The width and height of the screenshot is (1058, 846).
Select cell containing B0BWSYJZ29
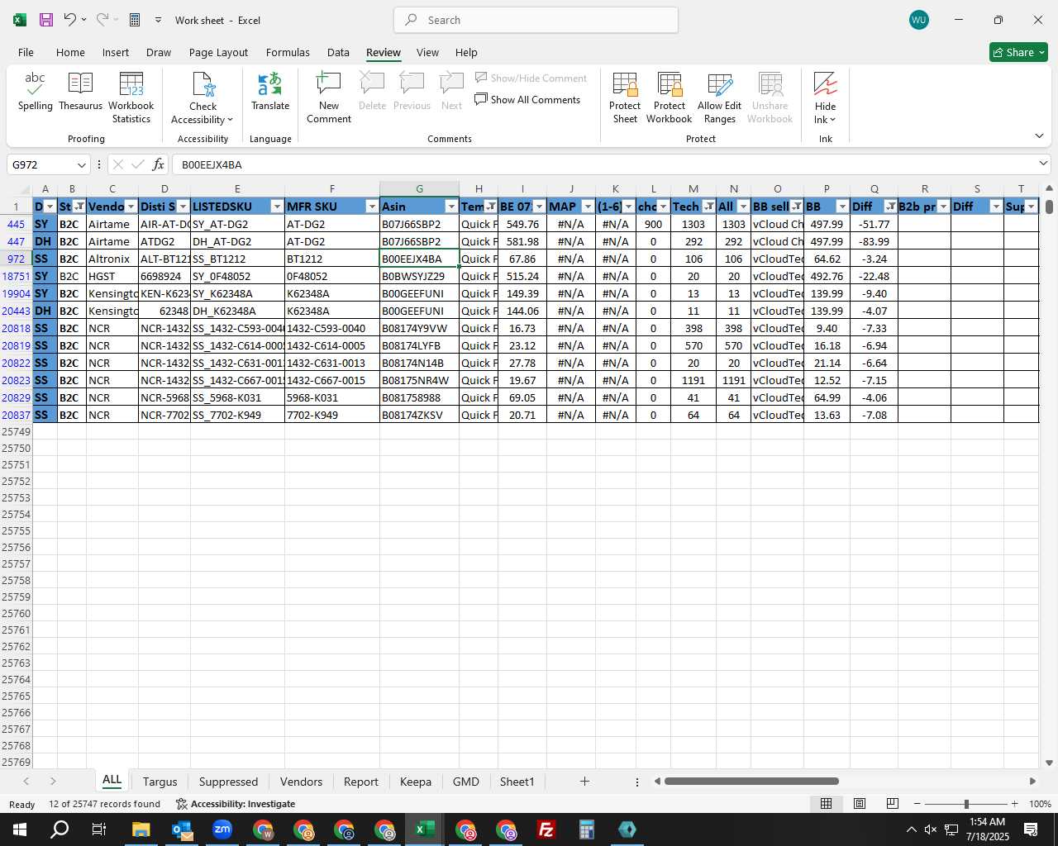(419, 276)
